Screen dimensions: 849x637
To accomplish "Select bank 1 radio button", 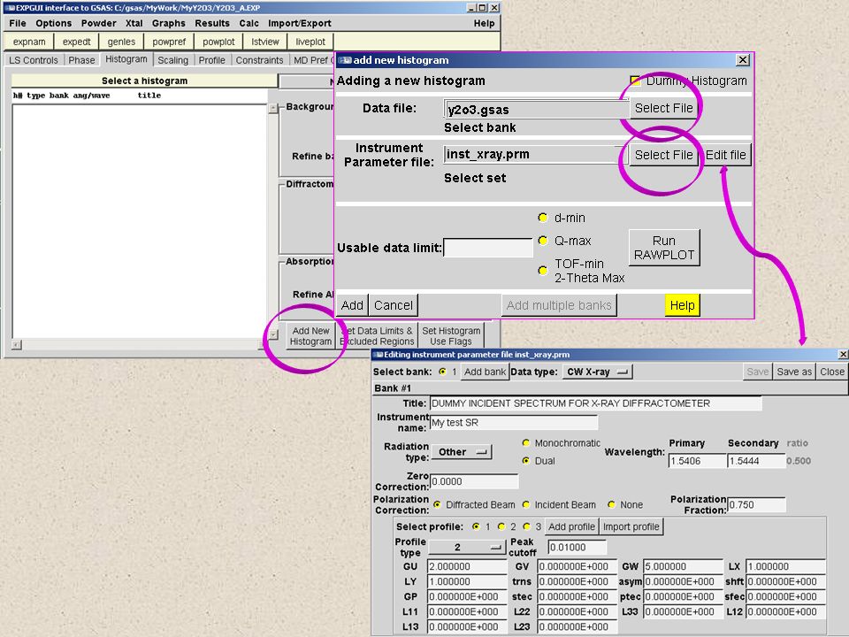I will tap(443, 372).
